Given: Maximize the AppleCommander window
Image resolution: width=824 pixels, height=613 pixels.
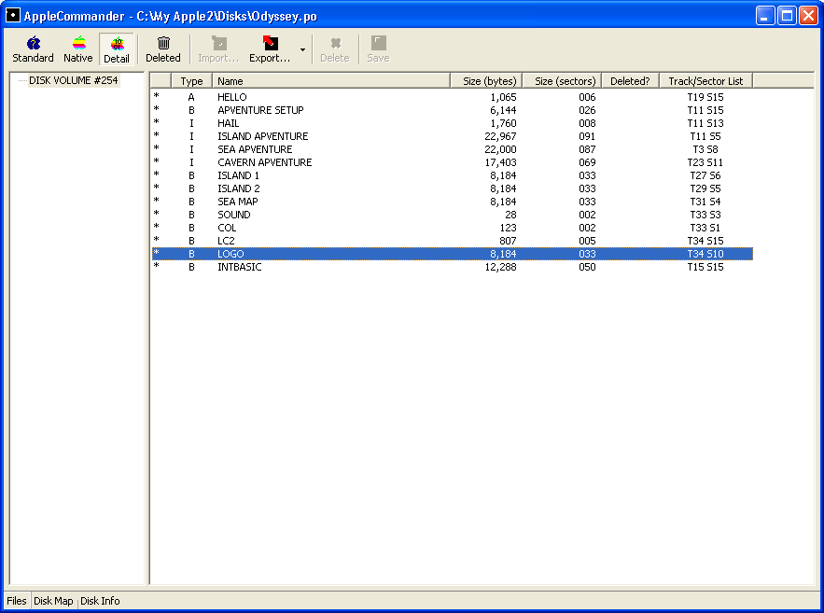Looking at the screenshot, I should 787,16.
